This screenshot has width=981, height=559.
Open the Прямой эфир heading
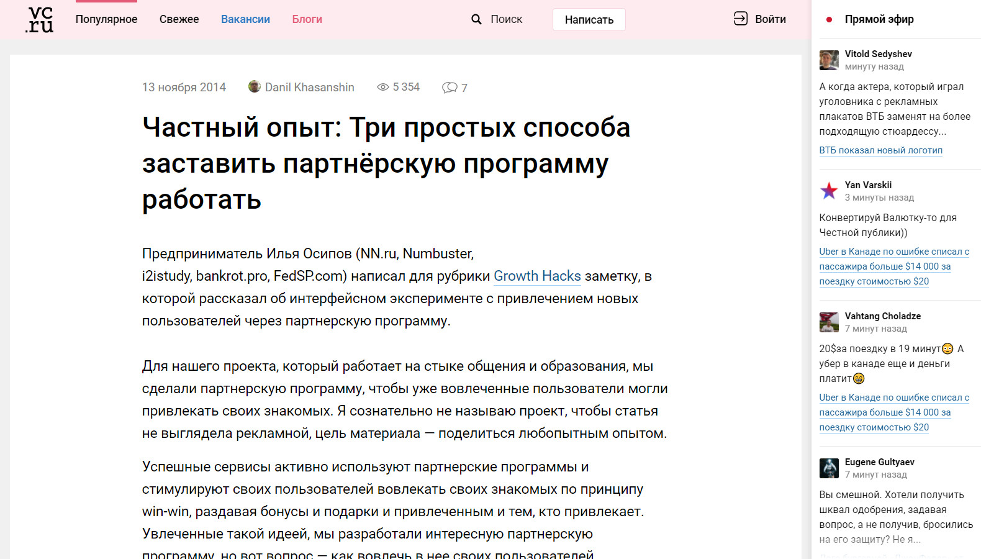[x=879, y=19]
